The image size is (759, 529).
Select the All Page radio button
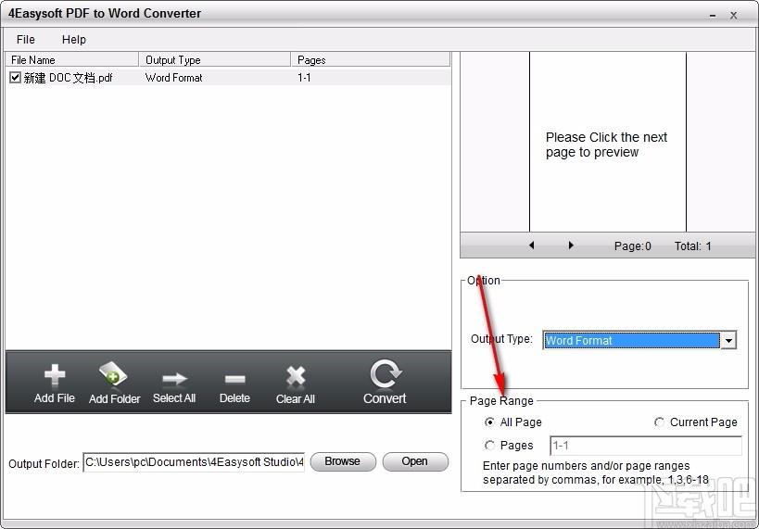(490, 422)
